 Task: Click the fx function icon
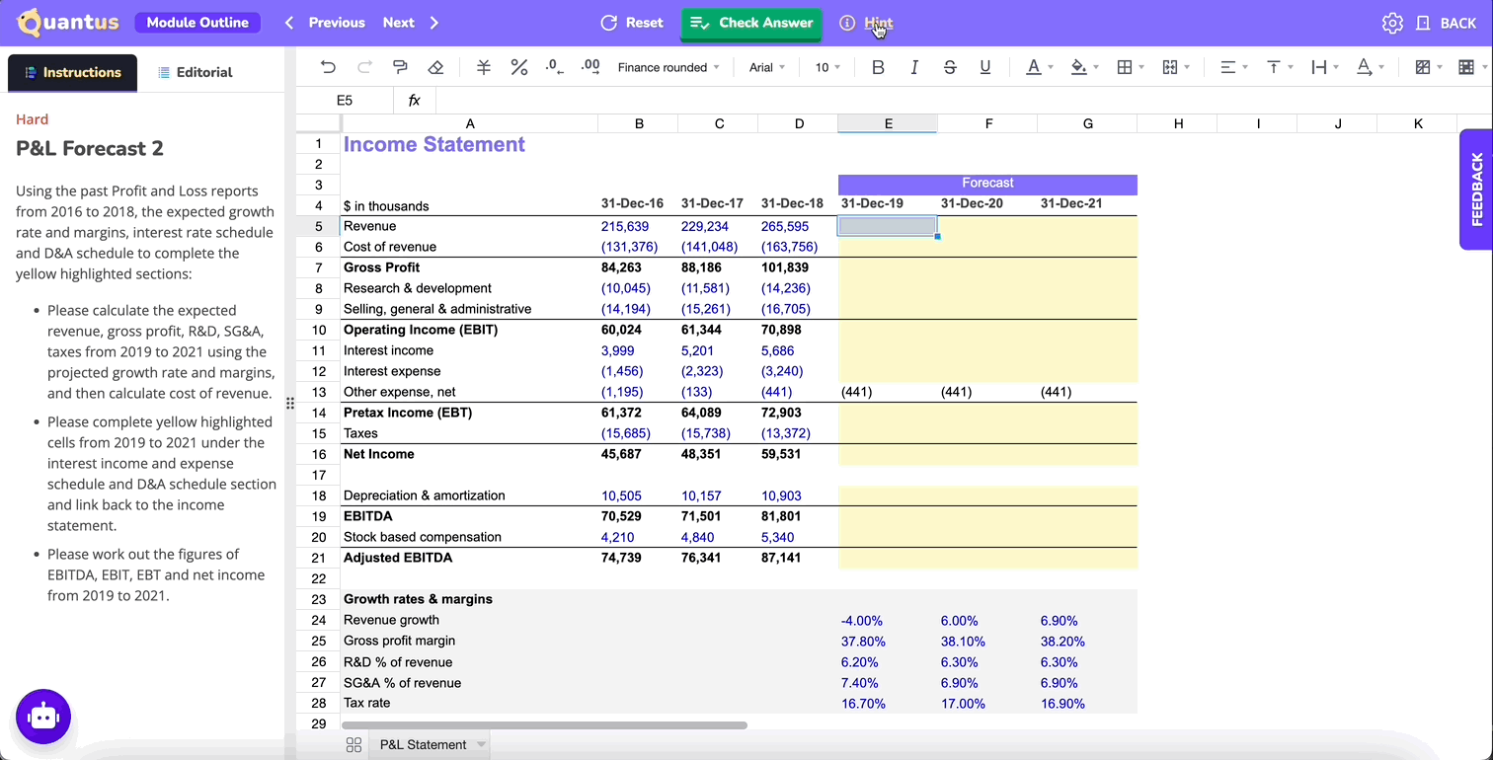pos(415,100)
